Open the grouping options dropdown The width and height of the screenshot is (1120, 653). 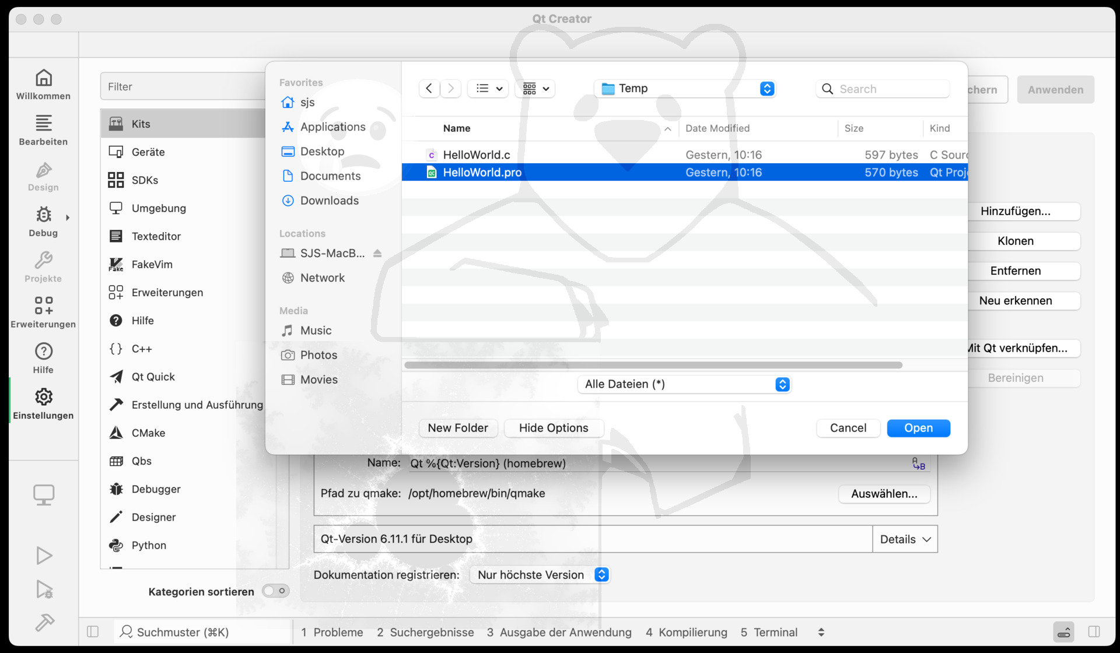point(535,88)
